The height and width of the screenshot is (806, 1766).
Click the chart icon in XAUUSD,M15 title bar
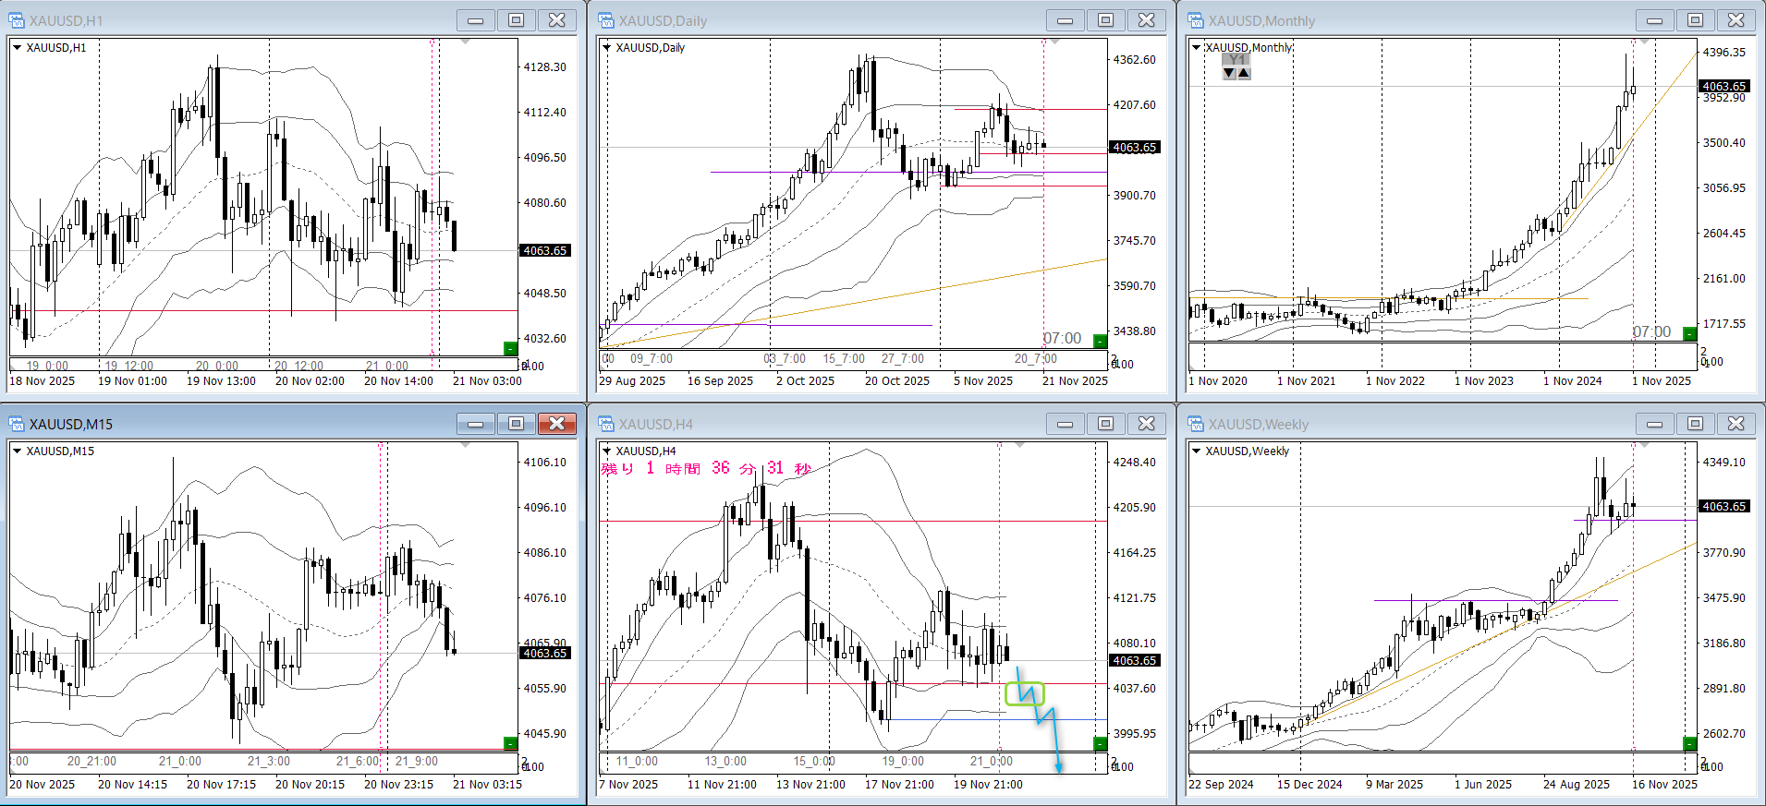pyautogui.click(x=17, y=424)
